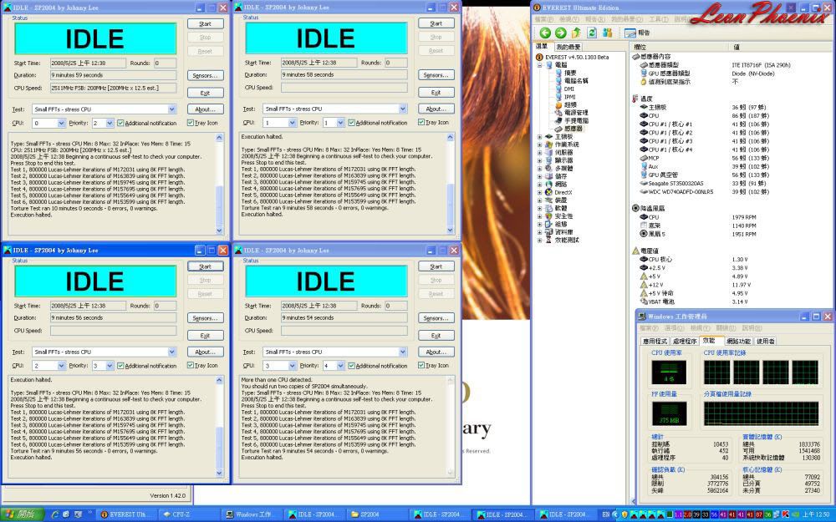Click the CPU temperature row icon in EVEREST

click(644, 115)
